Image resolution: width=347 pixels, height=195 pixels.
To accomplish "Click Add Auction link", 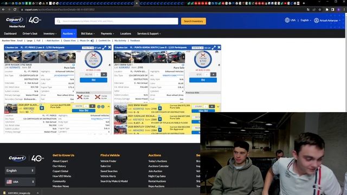I will click(52, 41).
